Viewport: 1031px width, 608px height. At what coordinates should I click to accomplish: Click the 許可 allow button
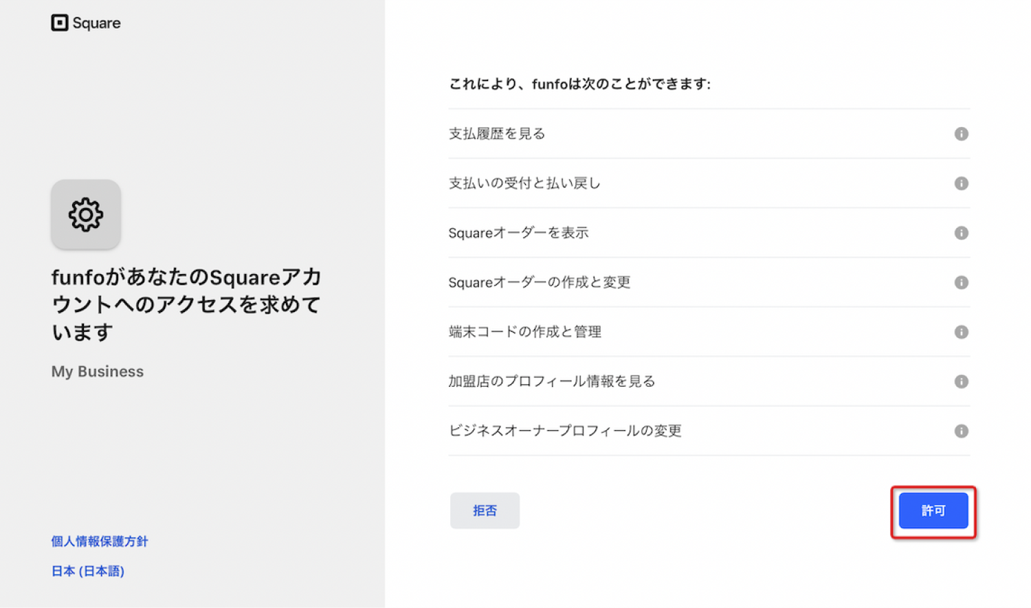(x=933, y=510)
